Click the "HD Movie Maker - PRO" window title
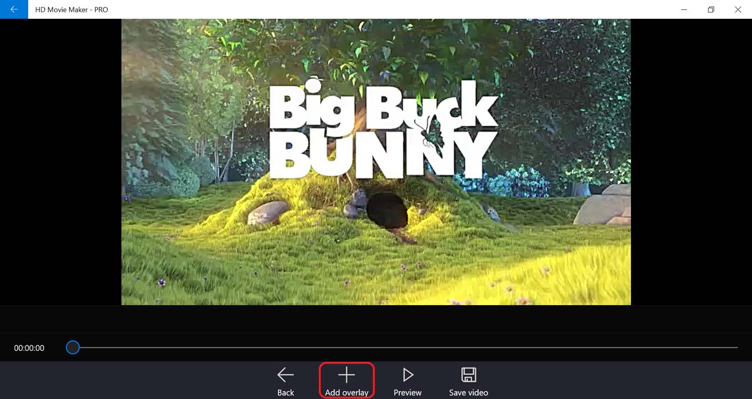The image size is (752, 399). (72, 9)
